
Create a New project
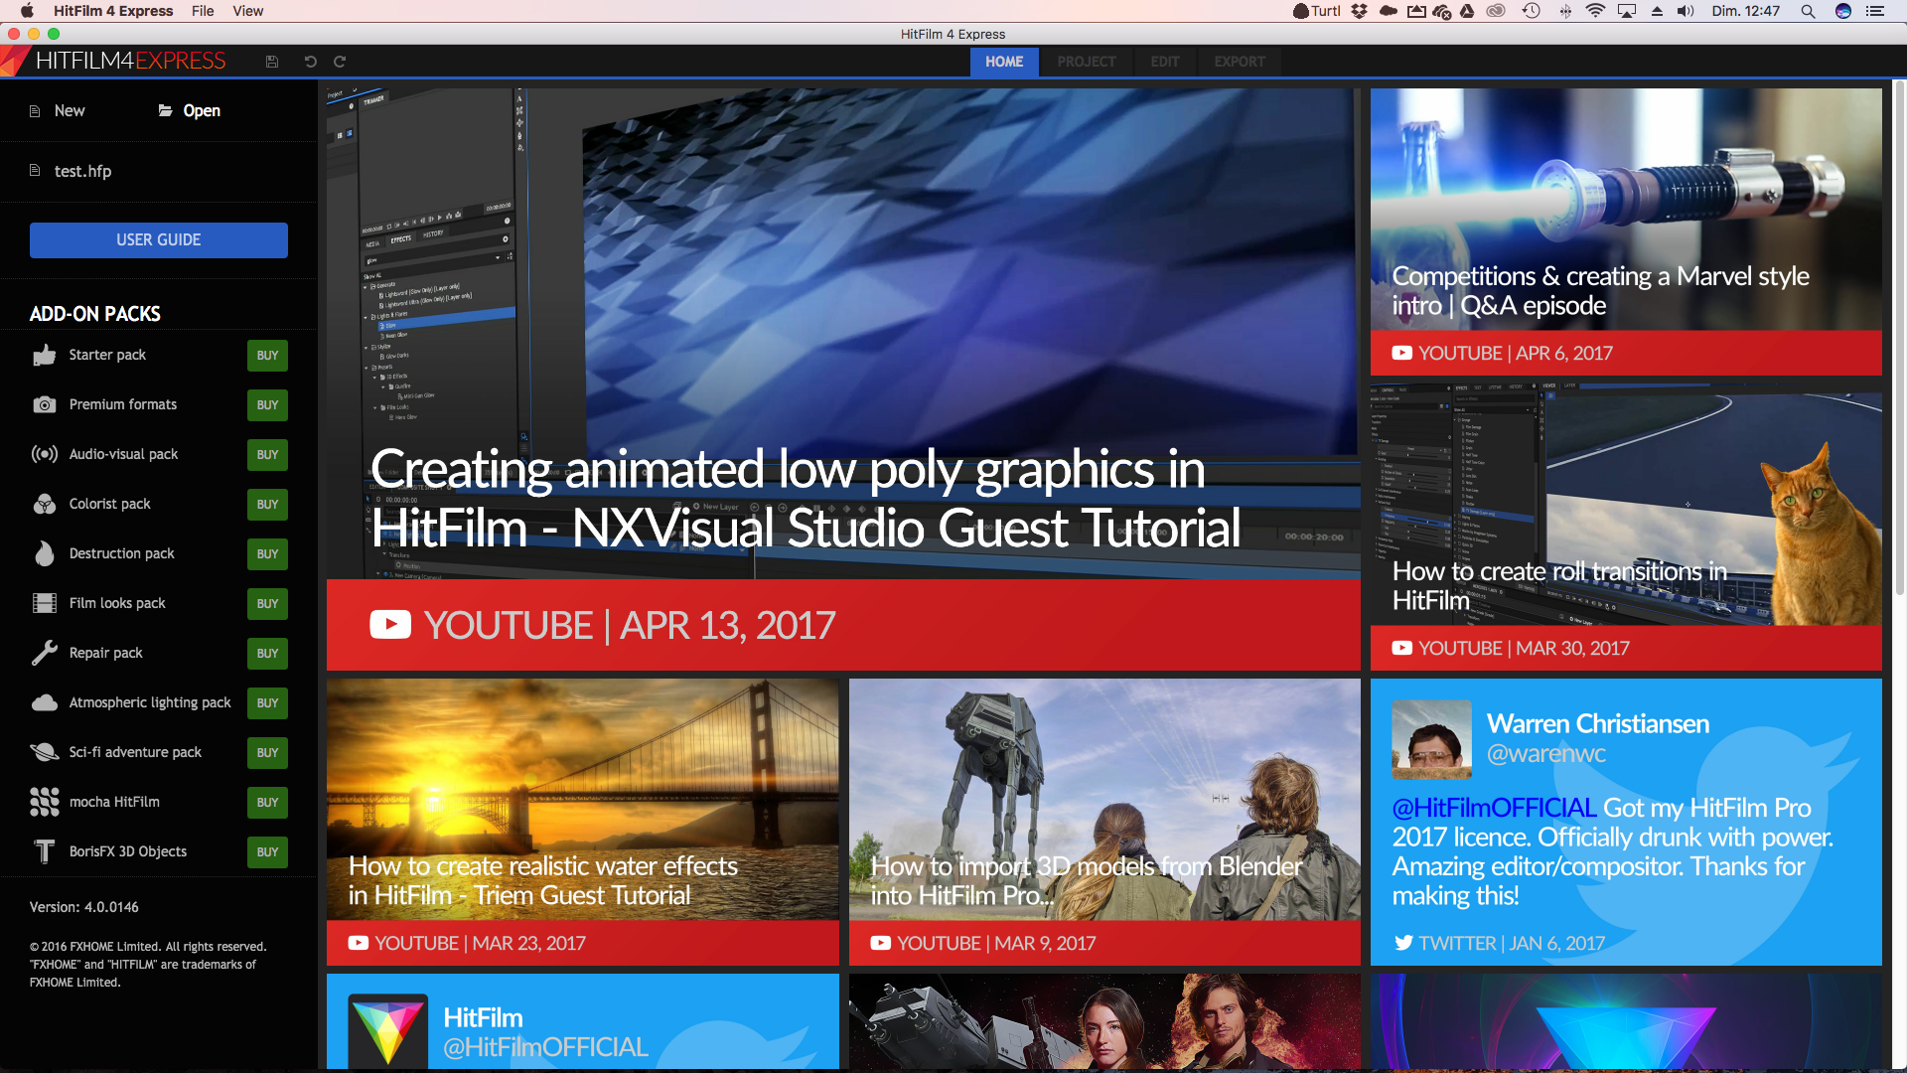(x=58, y=110)
